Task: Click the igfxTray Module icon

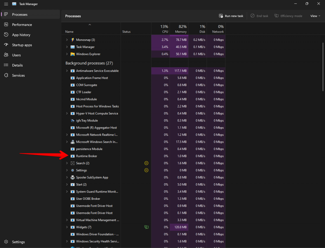Action: (73, 121)
